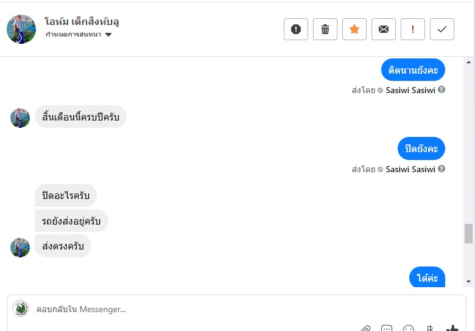The width and height of the screenshot is (475, 331).
Task: Open saved replies speech bubble icon
Action: 387,329
